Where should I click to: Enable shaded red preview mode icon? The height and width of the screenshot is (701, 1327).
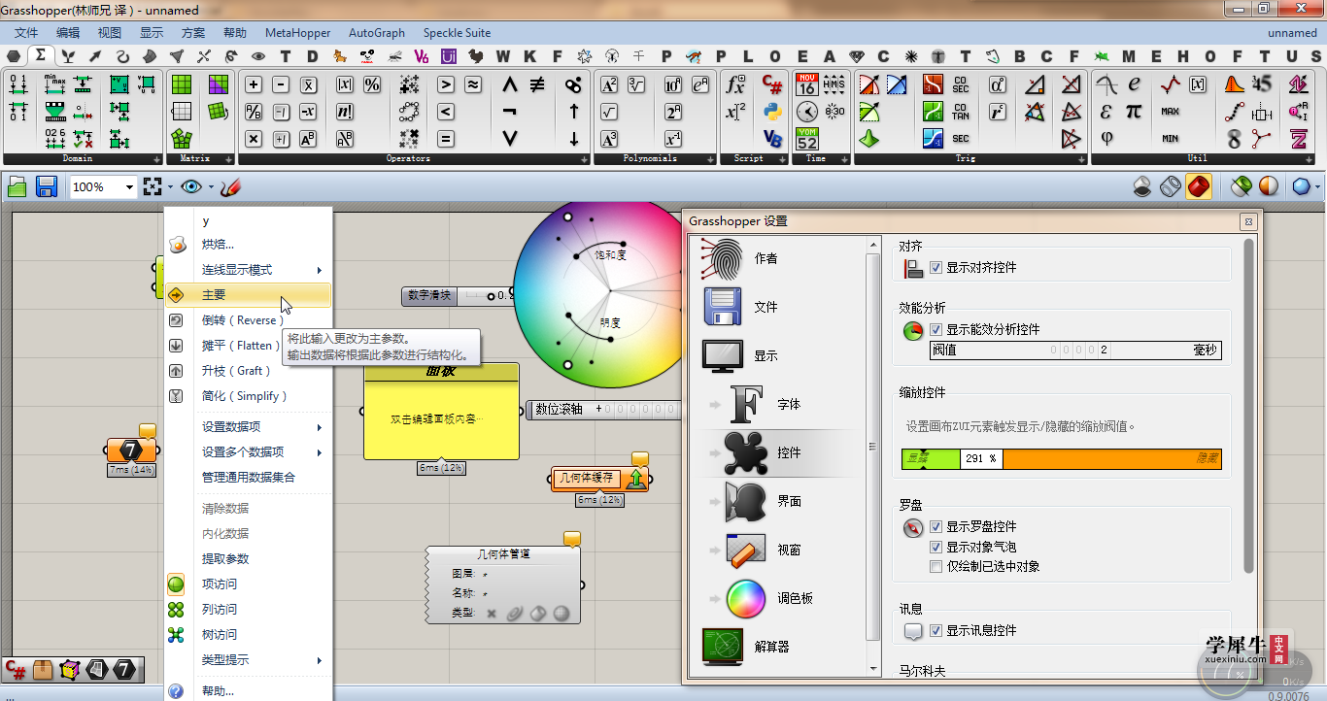pyautogui.click(x=1199, y=186)
